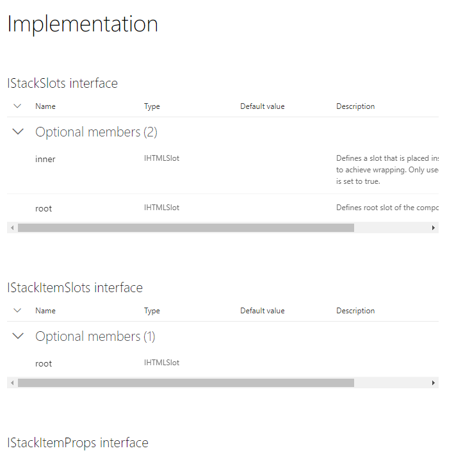Select the inner row in IStackSlots
The height and width of the screenshot is (453, 463).
tap(223, 170)
